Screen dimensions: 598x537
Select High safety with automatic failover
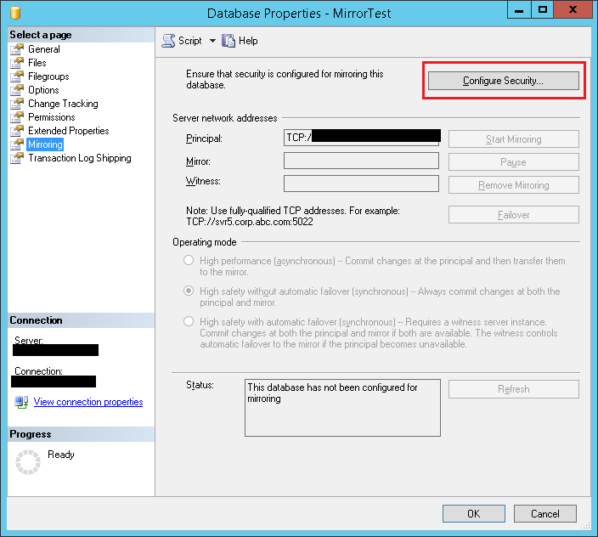click(x=189, y=322)
